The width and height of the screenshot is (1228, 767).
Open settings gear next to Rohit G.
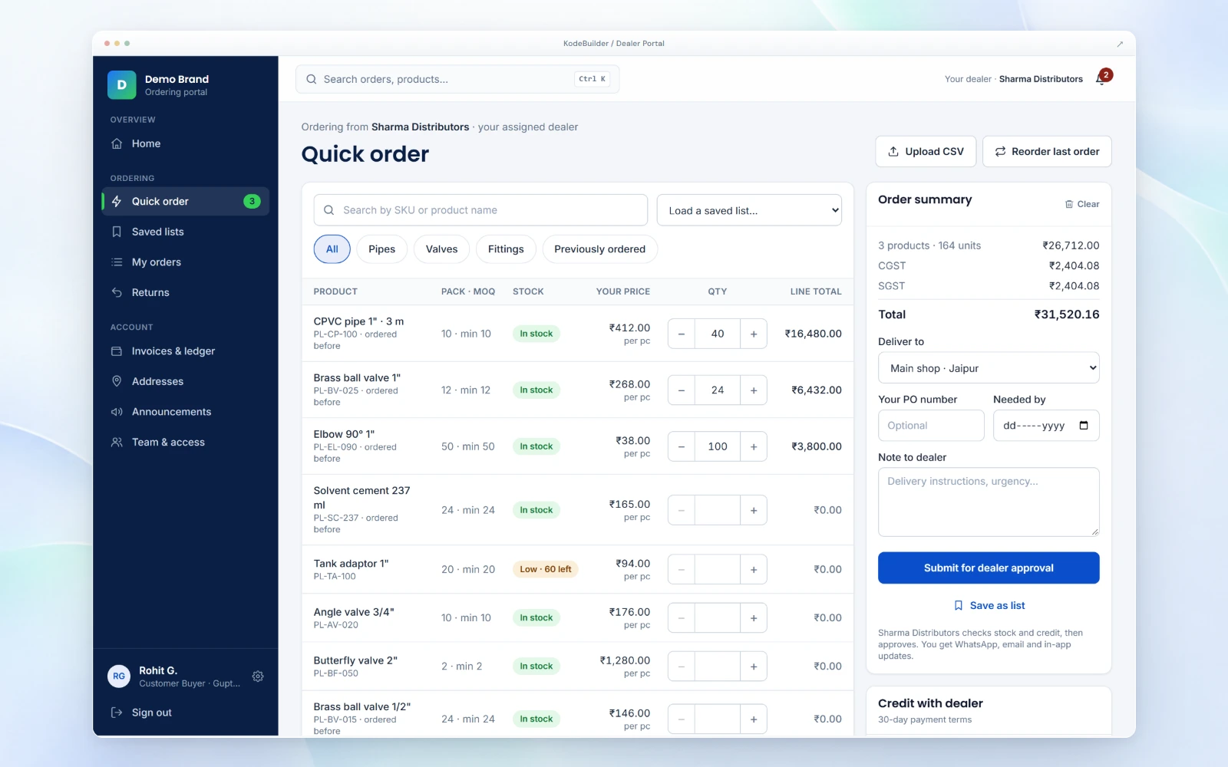click(258, 676)
